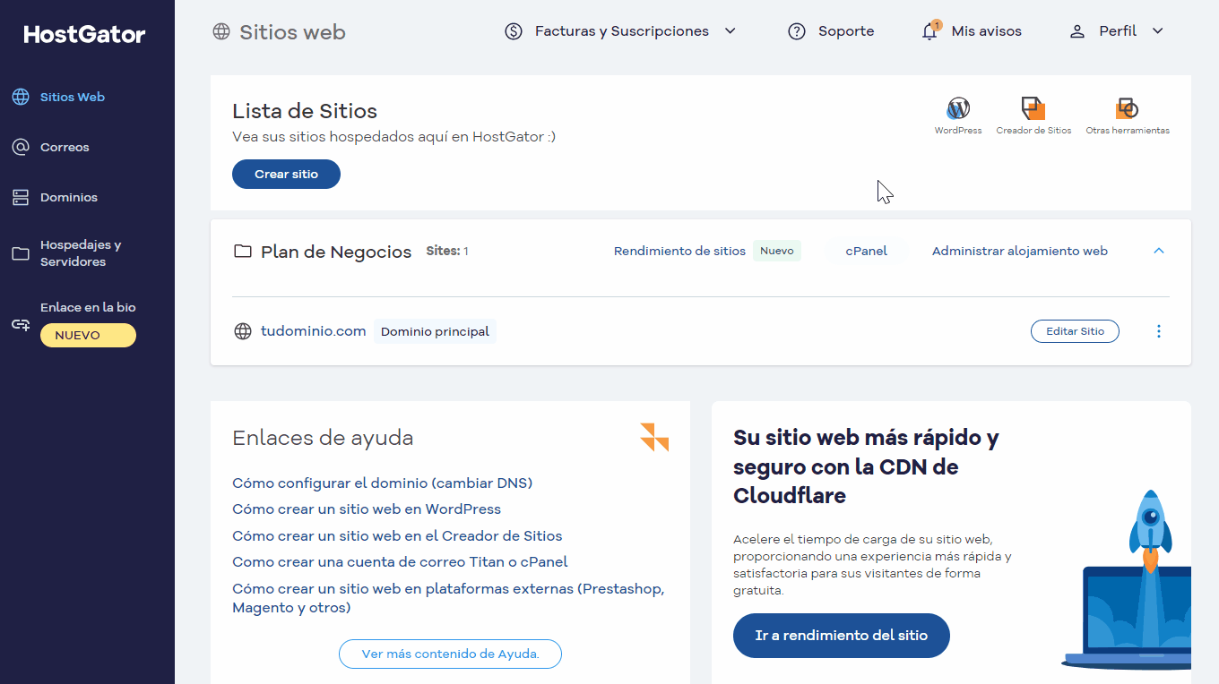The width and height of the screenshot is (1219, 684).
Task: Click the green Nuevo badge
Action: 776,252
